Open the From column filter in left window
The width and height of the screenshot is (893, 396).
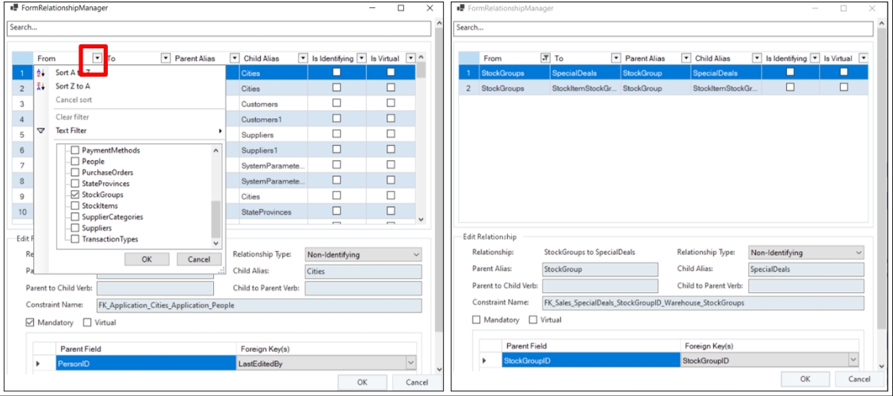pos(97,59)
